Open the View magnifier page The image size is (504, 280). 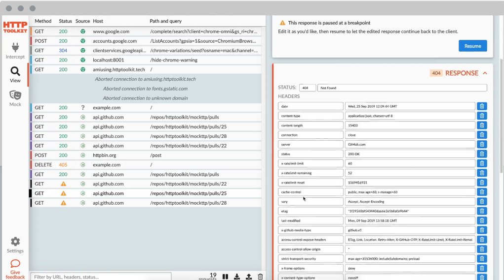(15, 75)
